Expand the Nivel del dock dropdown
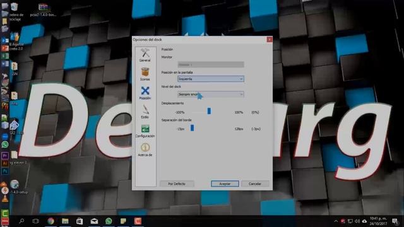Image resolution: width=404 pixels, height=227 pixels. tap(211, 94)
